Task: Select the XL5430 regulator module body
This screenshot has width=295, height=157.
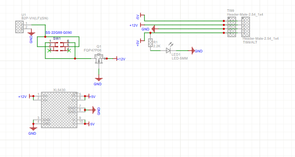Action: click(59, 110)
